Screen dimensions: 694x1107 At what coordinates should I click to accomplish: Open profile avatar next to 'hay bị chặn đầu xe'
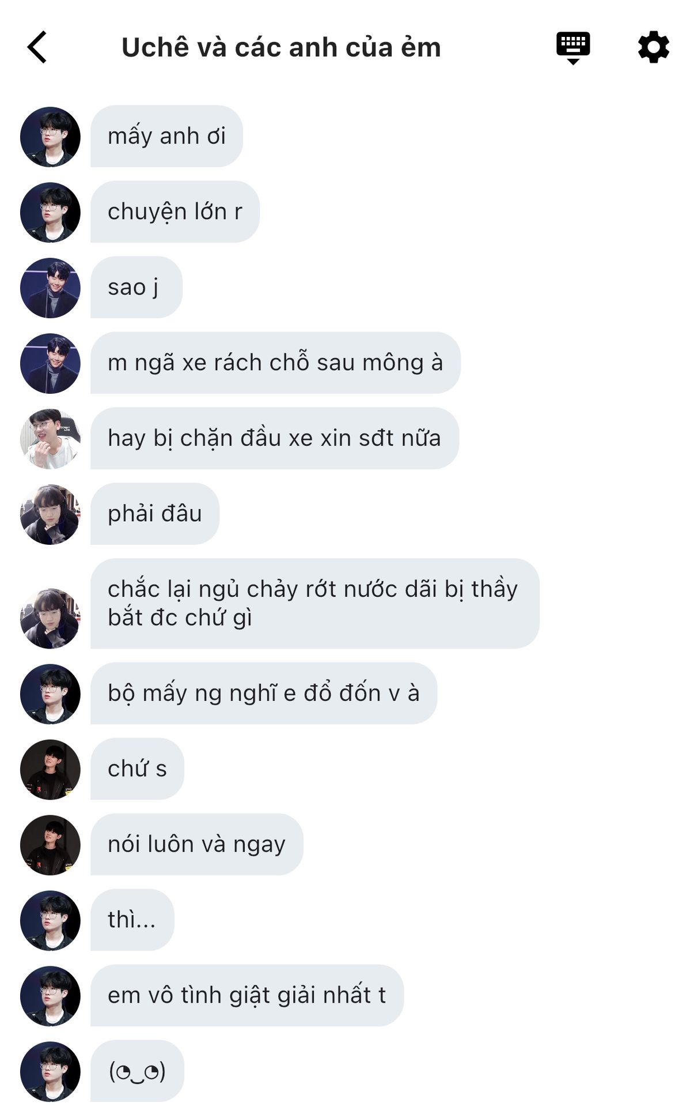(50, 439)
